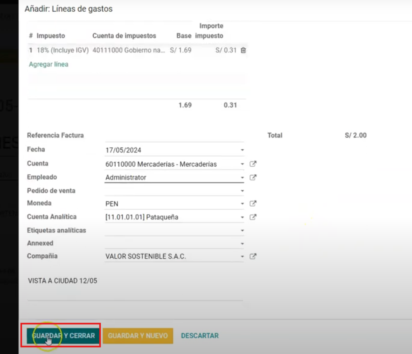Discard changes with Descartar
Screen dimensions: 412x354
tap(200, 335)
